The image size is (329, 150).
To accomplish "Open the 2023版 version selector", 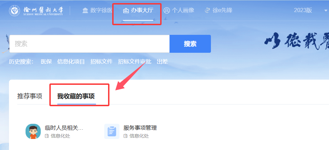I will (303, 10).
